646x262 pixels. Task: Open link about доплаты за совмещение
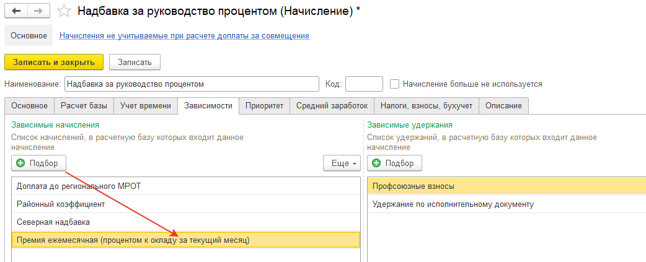coord(184,36)
